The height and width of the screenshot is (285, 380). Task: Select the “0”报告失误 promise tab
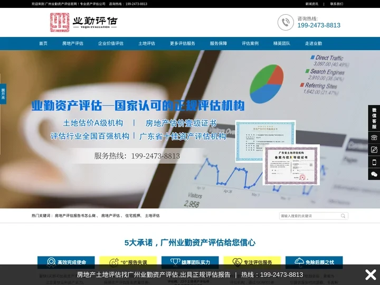[128, 262]
